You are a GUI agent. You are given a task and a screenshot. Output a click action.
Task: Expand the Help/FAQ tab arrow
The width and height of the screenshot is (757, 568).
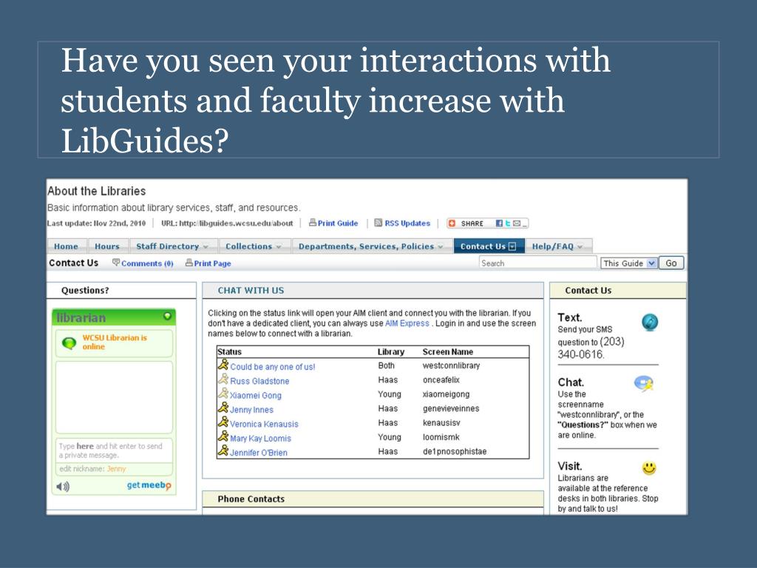580,247
